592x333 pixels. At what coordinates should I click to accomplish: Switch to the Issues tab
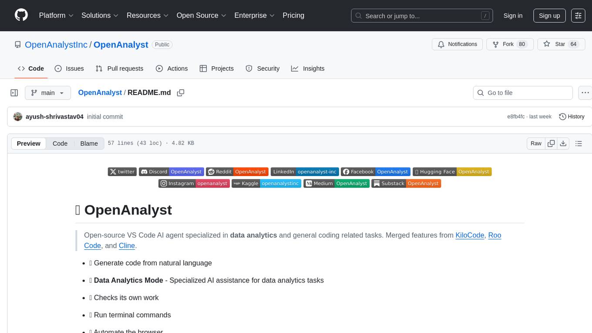[69, 68]
